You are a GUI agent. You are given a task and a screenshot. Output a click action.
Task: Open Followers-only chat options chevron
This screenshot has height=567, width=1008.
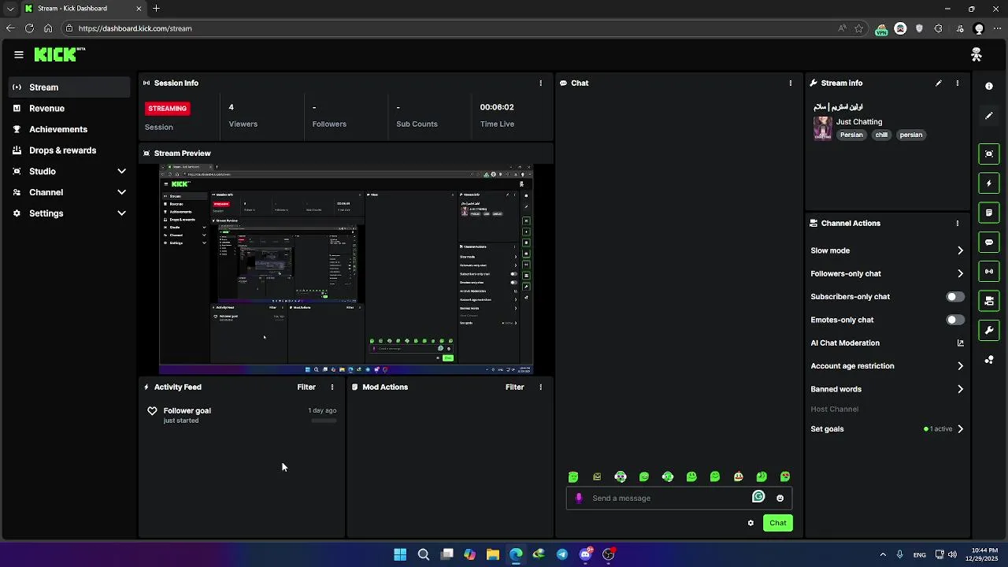(960, 273)
